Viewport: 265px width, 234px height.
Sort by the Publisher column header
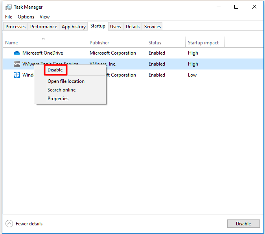[116, 42]
